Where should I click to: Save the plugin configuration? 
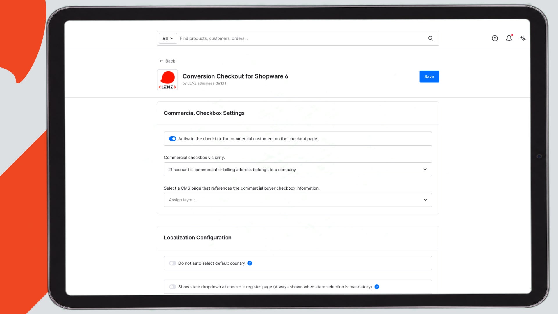pyautogui.click(x=429, y=76)
